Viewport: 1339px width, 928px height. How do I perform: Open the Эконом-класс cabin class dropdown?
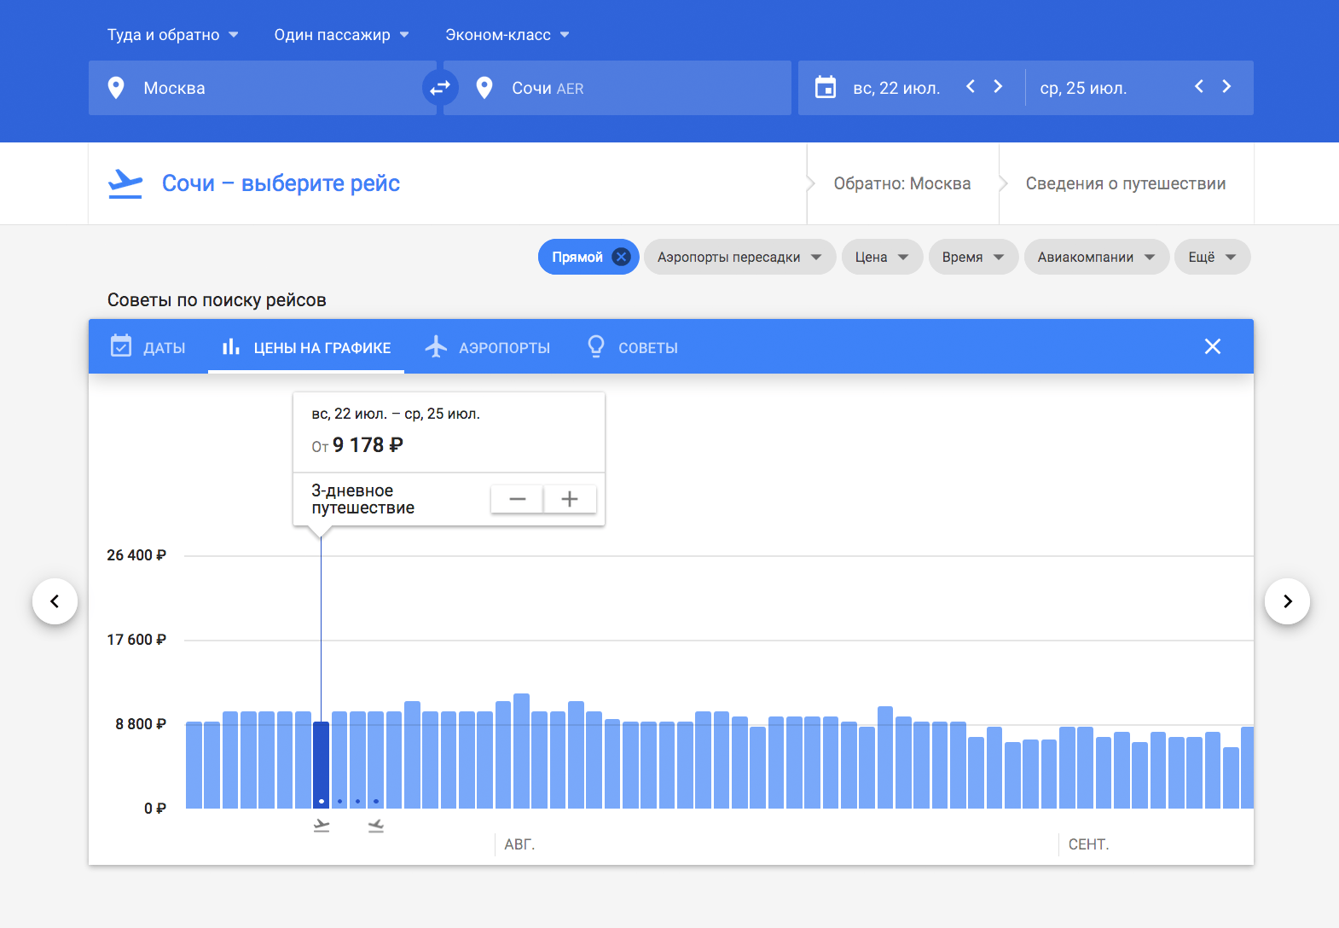[507, 35]
